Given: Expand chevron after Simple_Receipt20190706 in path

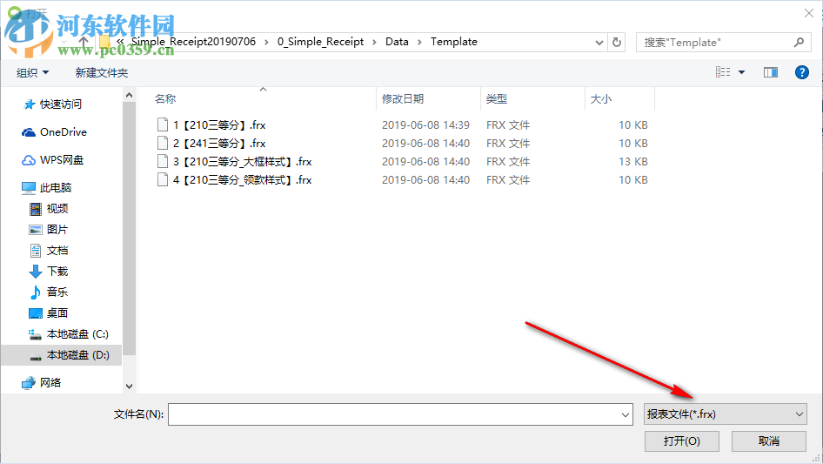Looking at the screenshot, I should coord(266,42).
